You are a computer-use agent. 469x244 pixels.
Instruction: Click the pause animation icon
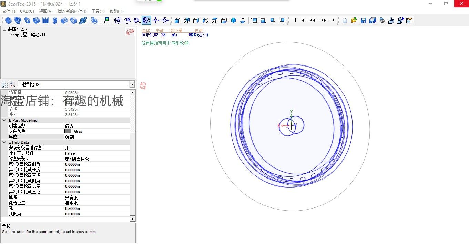(x=295, y=20)
